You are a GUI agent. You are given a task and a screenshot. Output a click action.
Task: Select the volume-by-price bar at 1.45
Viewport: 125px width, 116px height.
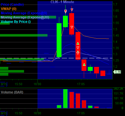coord(24,35)
